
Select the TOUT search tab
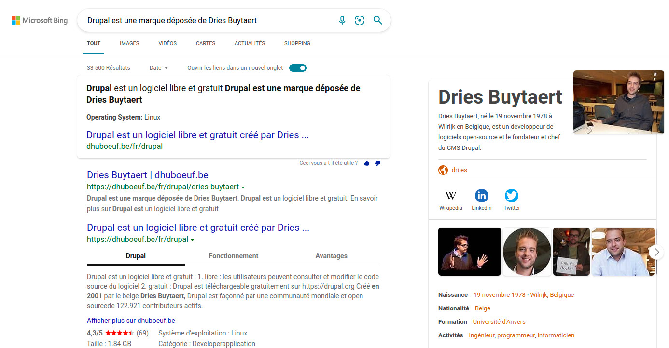94,43
